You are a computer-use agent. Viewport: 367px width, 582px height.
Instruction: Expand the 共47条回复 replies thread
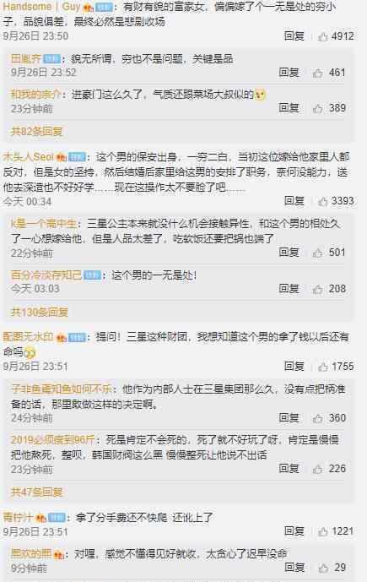tap(37, 492)
